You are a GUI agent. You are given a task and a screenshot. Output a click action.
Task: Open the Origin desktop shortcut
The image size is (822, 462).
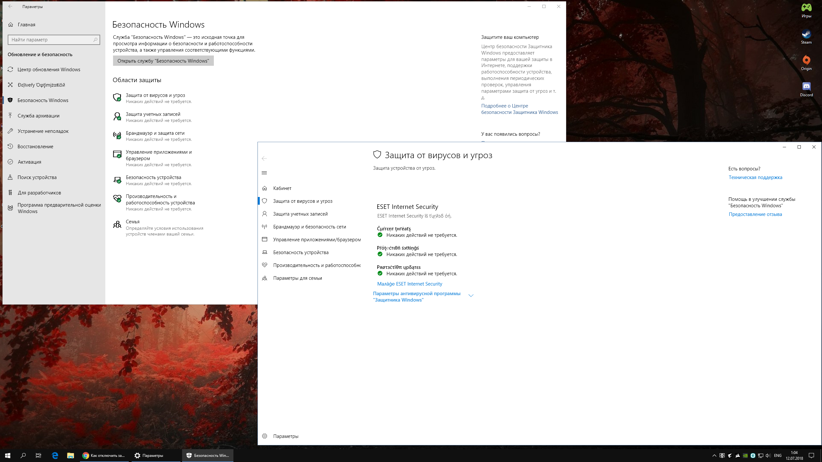point(806,63)
